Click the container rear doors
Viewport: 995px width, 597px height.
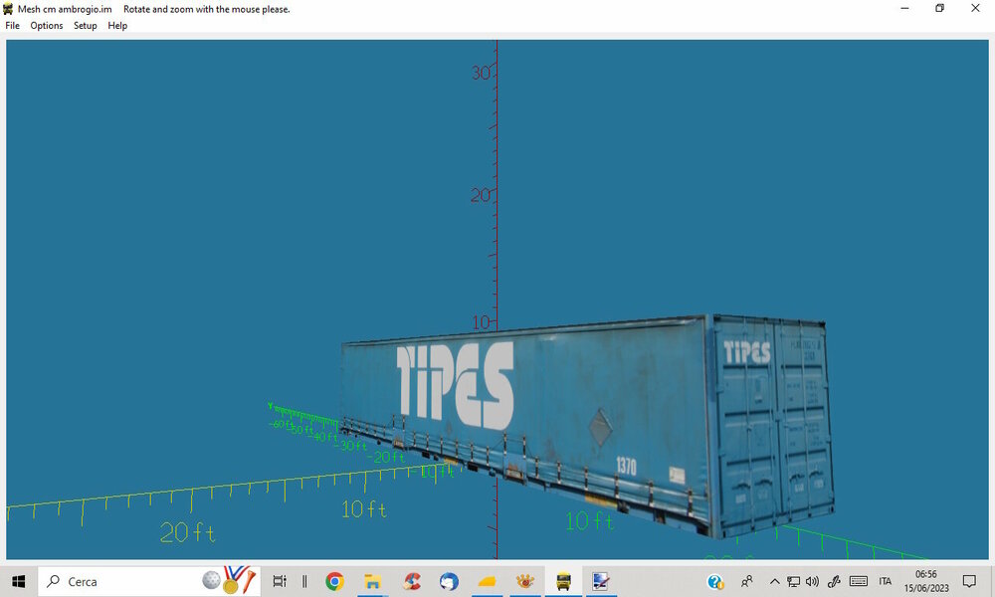(x=773, y=425)
